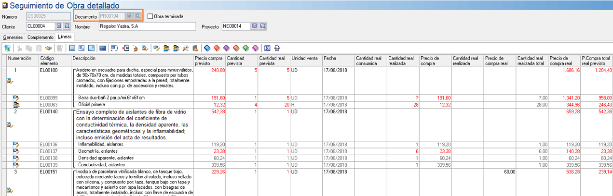
Task: Click the paste clipboard icon in the toolbar
Action: pyautogui.click(x=39, y=48)
